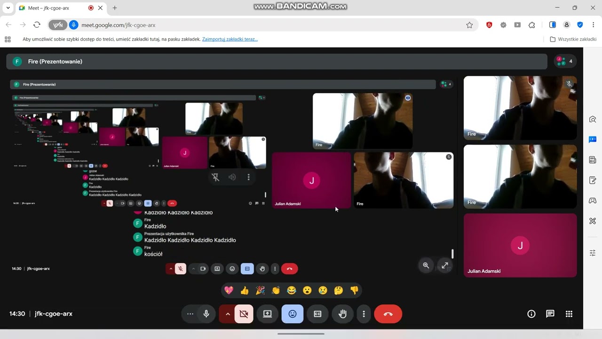Screen dimensions: 602x339
Task: Click the VPN badge in the address bar
Action: coord(58,25)
